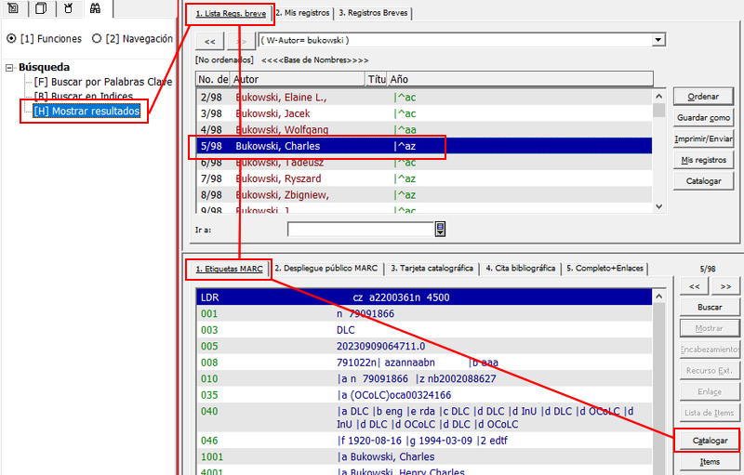The image size is (744, 475).
Task: Collapse the Búsqueda tree node
Action: (x=10, y=68)
